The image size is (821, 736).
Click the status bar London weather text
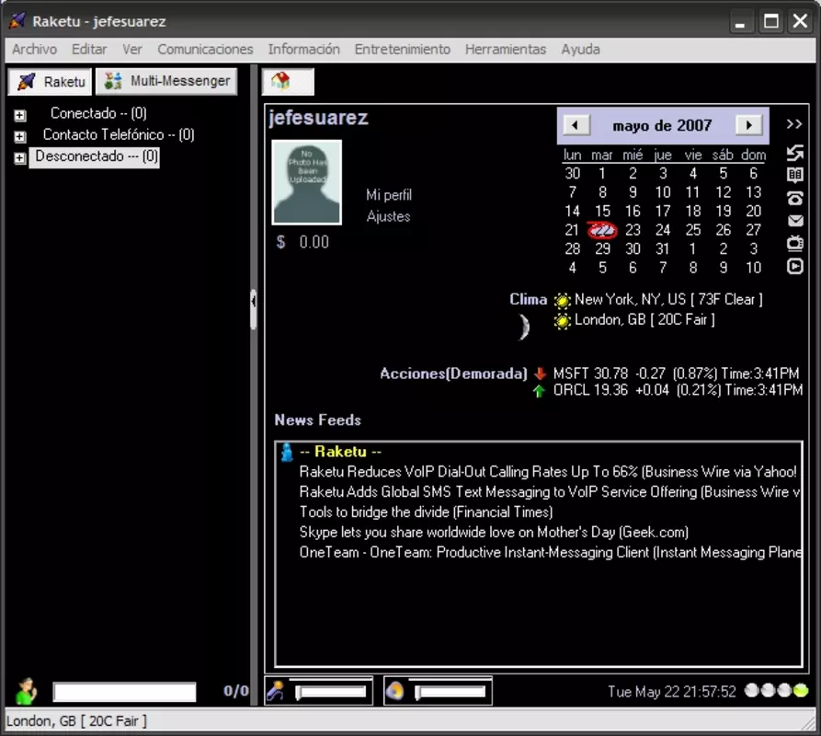point(76,721)
